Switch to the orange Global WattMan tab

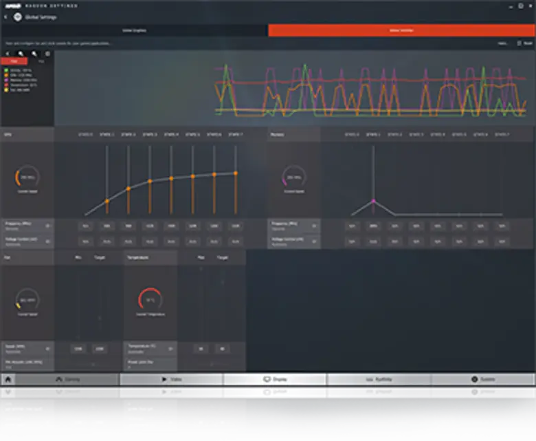401,30
